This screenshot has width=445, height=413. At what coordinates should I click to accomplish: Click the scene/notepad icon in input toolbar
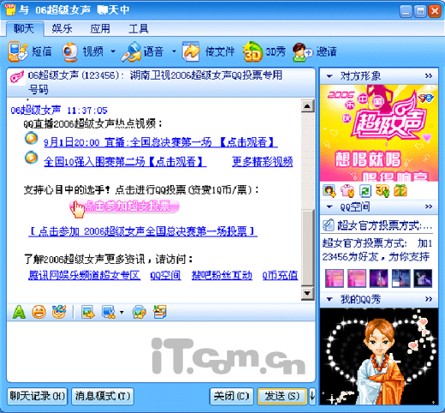coord(159,312)
